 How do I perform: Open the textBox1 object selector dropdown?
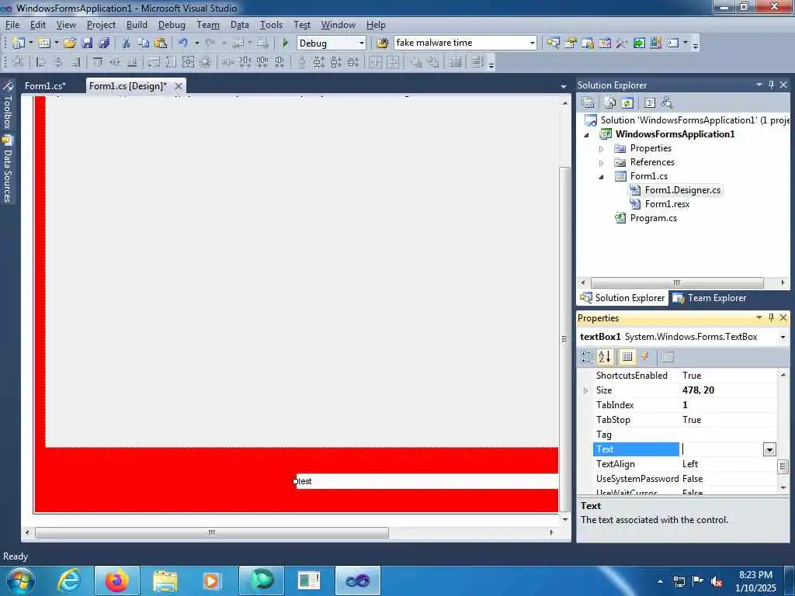point(783,337)
